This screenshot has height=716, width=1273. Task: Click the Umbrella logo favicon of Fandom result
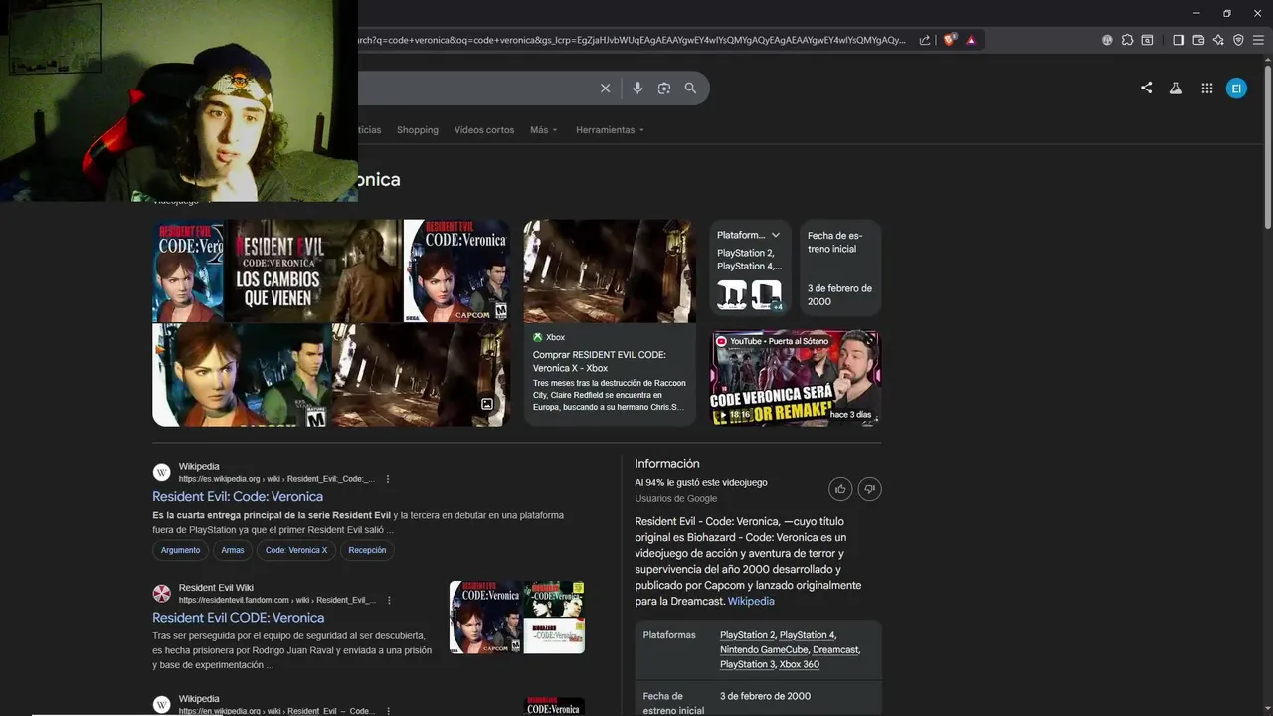(161, 594)
